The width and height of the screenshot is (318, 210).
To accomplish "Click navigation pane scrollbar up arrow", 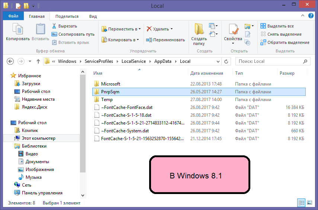I will click(83, 72).
